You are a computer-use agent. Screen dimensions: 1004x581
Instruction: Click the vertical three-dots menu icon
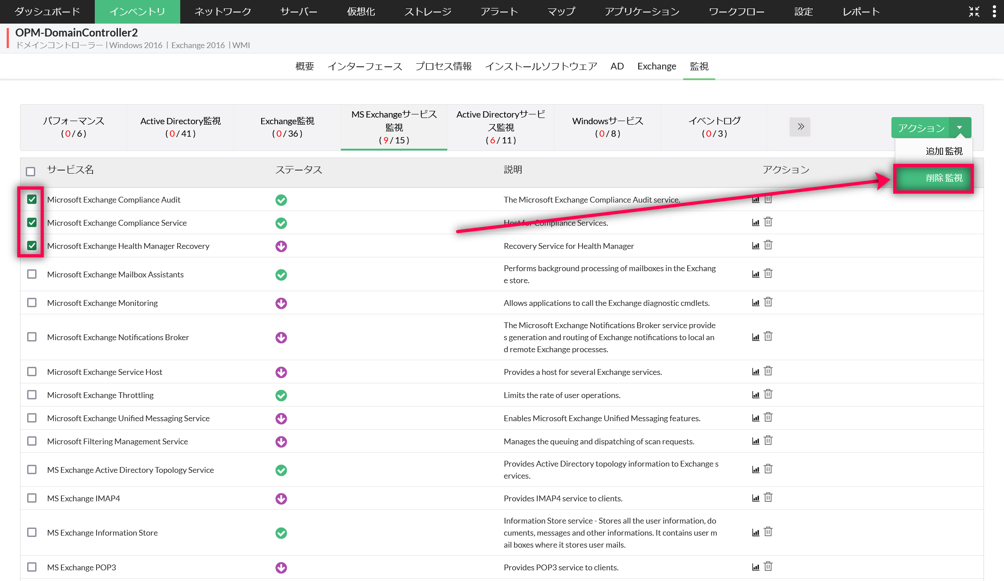click(x=994, y=12)
